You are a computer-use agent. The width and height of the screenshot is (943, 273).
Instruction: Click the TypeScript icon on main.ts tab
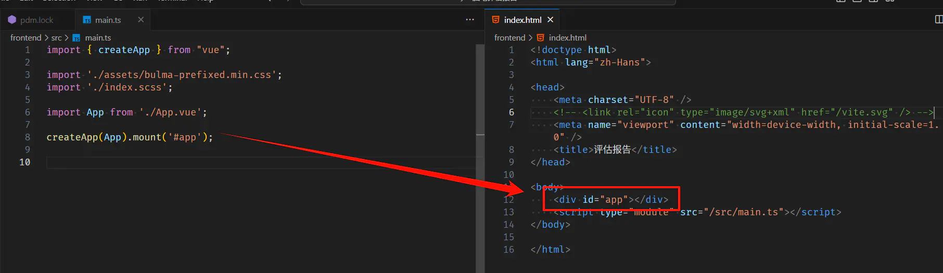pos(87,20)
